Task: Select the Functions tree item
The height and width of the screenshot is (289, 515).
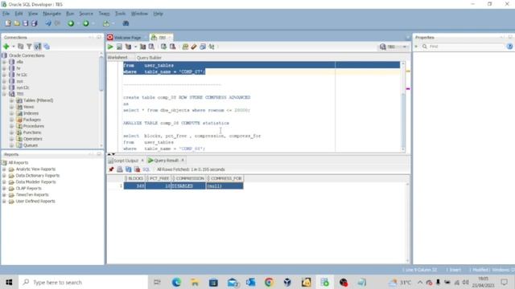Action: pos(32,132)
